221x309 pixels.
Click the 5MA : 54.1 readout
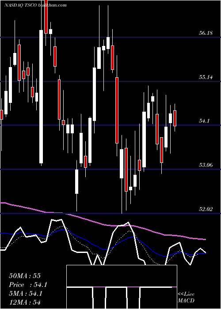tap(26, 294)
